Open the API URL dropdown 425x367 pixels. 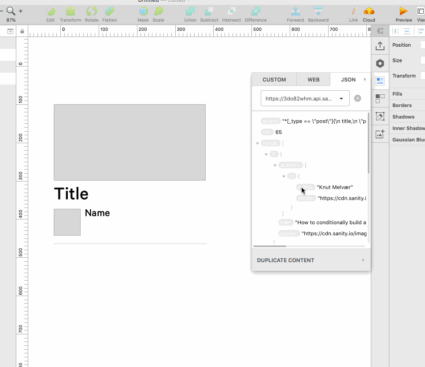click(341, 98)
